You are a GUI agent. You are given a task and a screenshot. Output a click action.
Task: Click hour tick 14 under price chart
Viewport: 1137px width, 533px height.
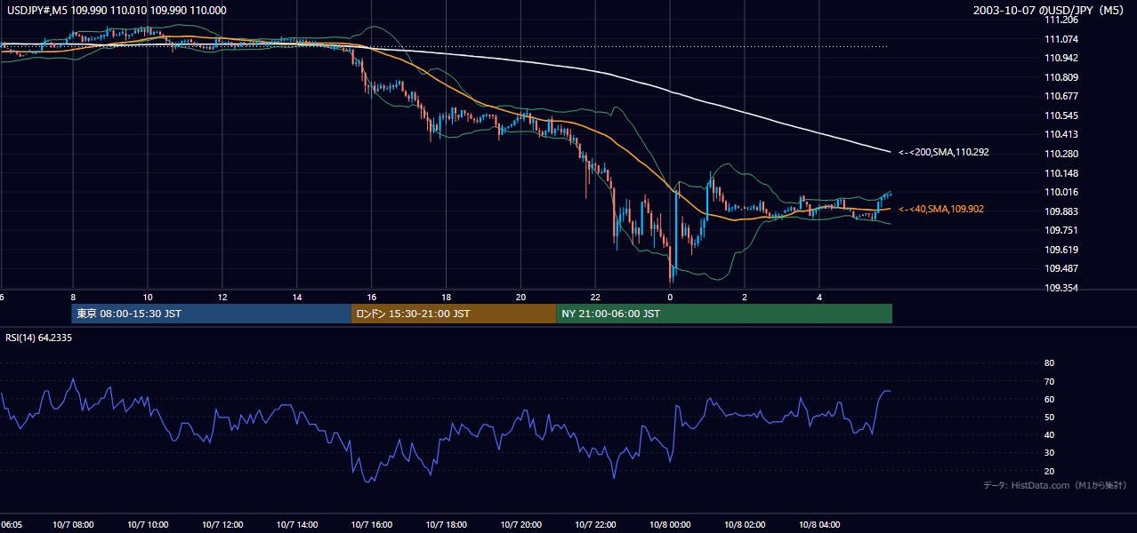(297, 298)
